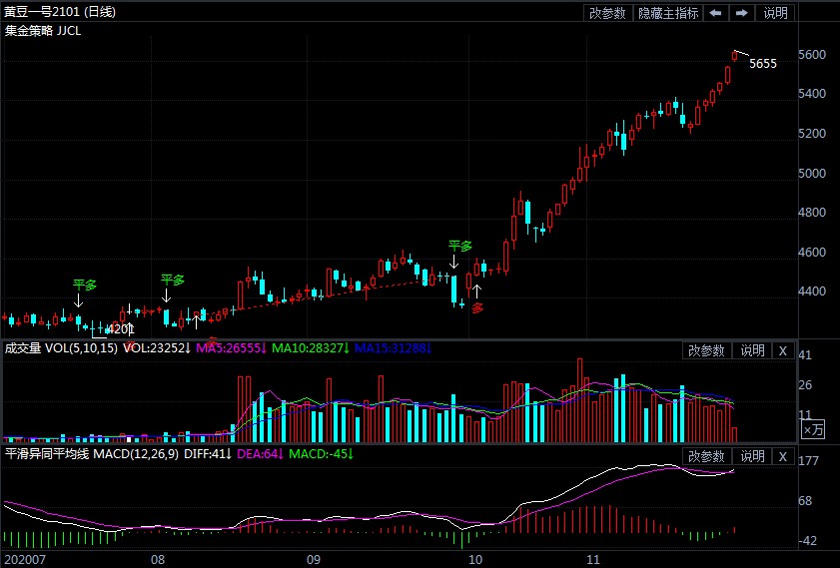Click the 成交量 VOL(5,10,15) label
Viewport: 840px width, 568px height.
click(x=61, y=348)
